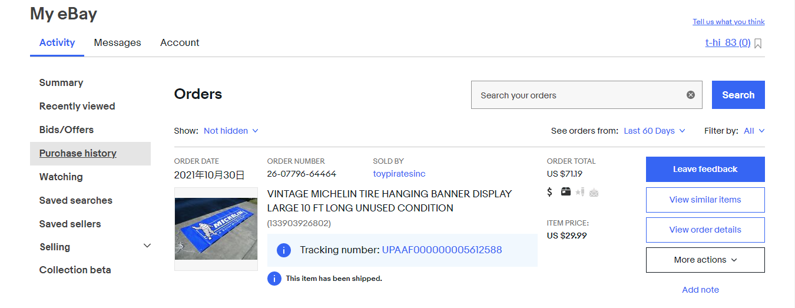795x308 pixels.
Task: Click the Michelin banner item thumbnail
Action: pos(216,228)
